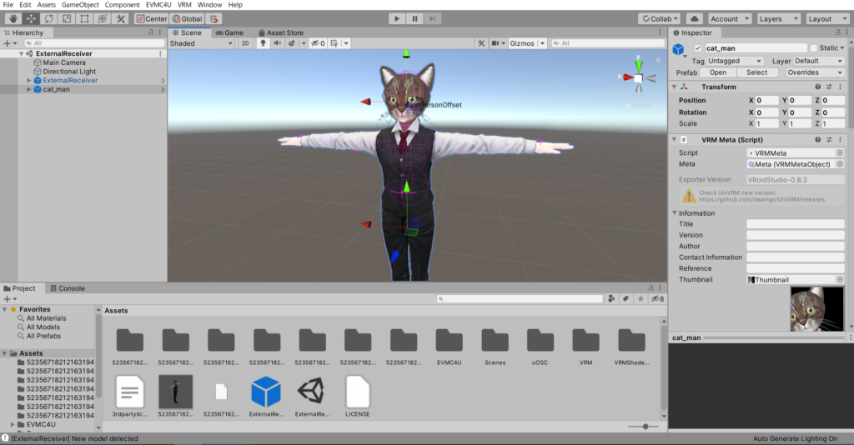854x445 pixels.
Task: Select the Hand tool in toolbar
Action: click(x=13, y=18)
